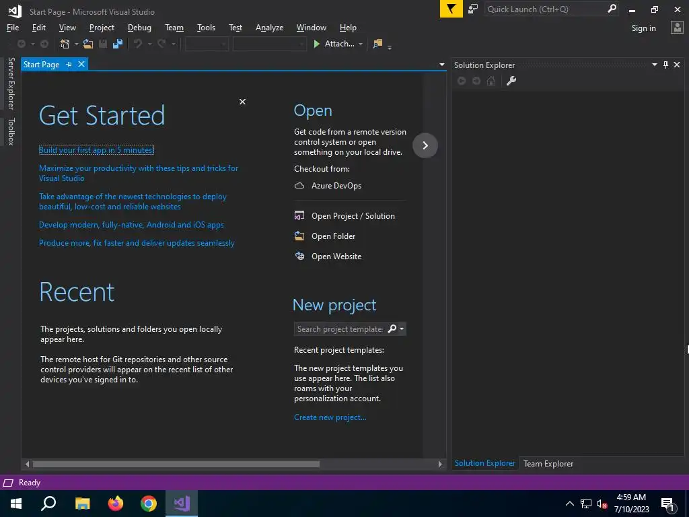Viewport: 689px width, 517px height.
Task: Click Solution Explorer Forward arrow icon
Action: (x=476, y=81)
